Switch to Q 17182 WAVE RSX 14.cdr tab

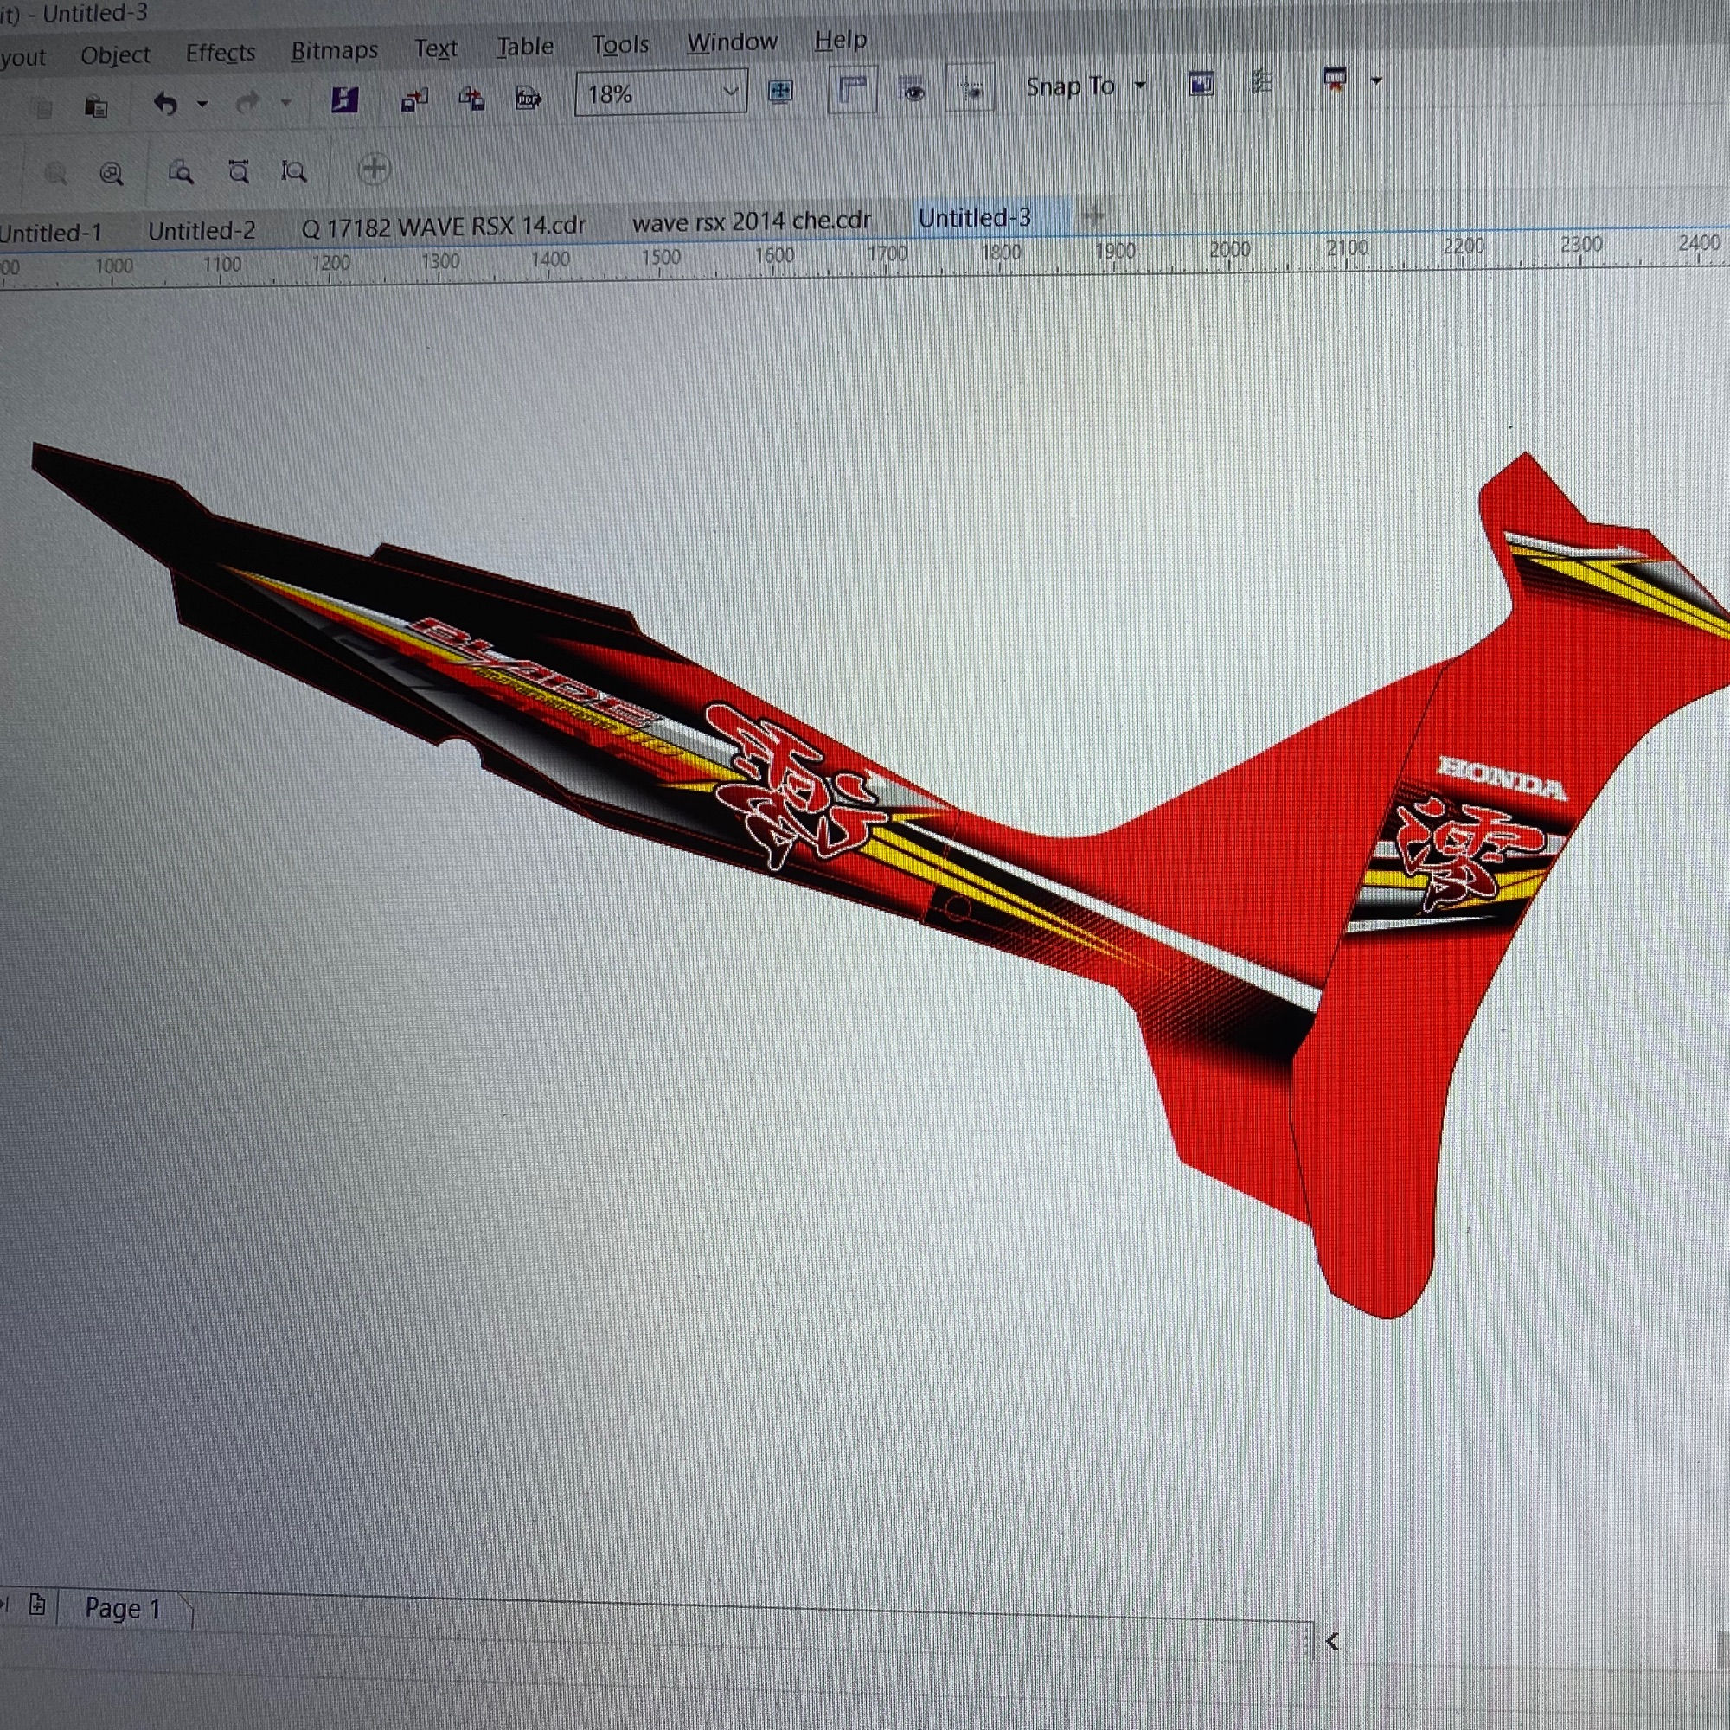tap(444, 227)
